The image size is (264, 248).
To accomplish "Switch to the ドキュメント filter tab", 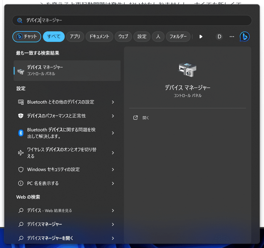I will tap(99, 36).
